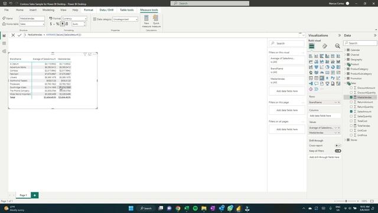378x213 pixels.
Task: Choose the Matrix visual icon
Action: [322, 78]
